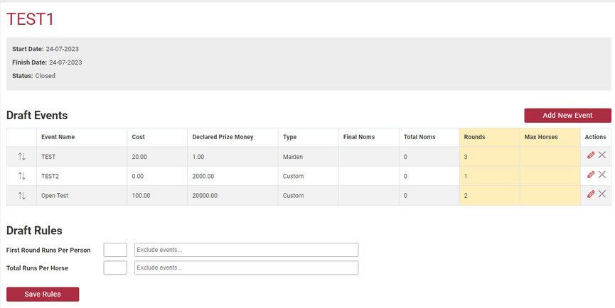Open Exclude events box for First Round Runs
This screenshot has width=615, height=308.
click(246, 250)
